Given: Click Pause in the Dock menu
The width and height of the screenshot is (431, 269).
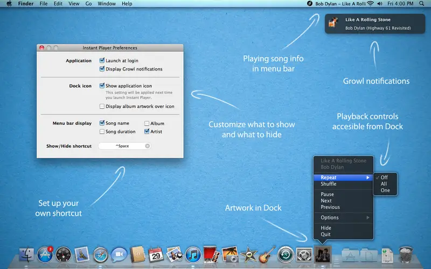Looking at the screenshot, I should (x=343, y=194).
